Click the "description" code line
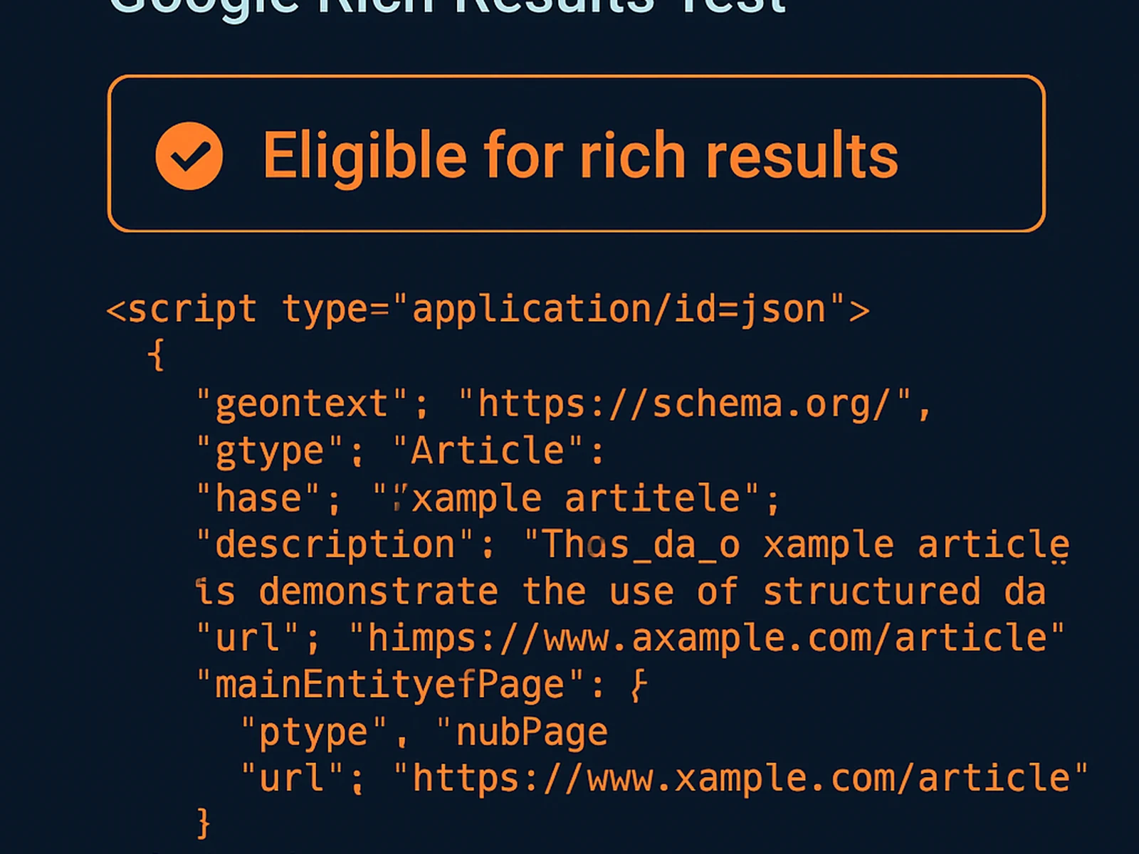The height and width of the screenshot is (854, 1139). tap(632, 546)
